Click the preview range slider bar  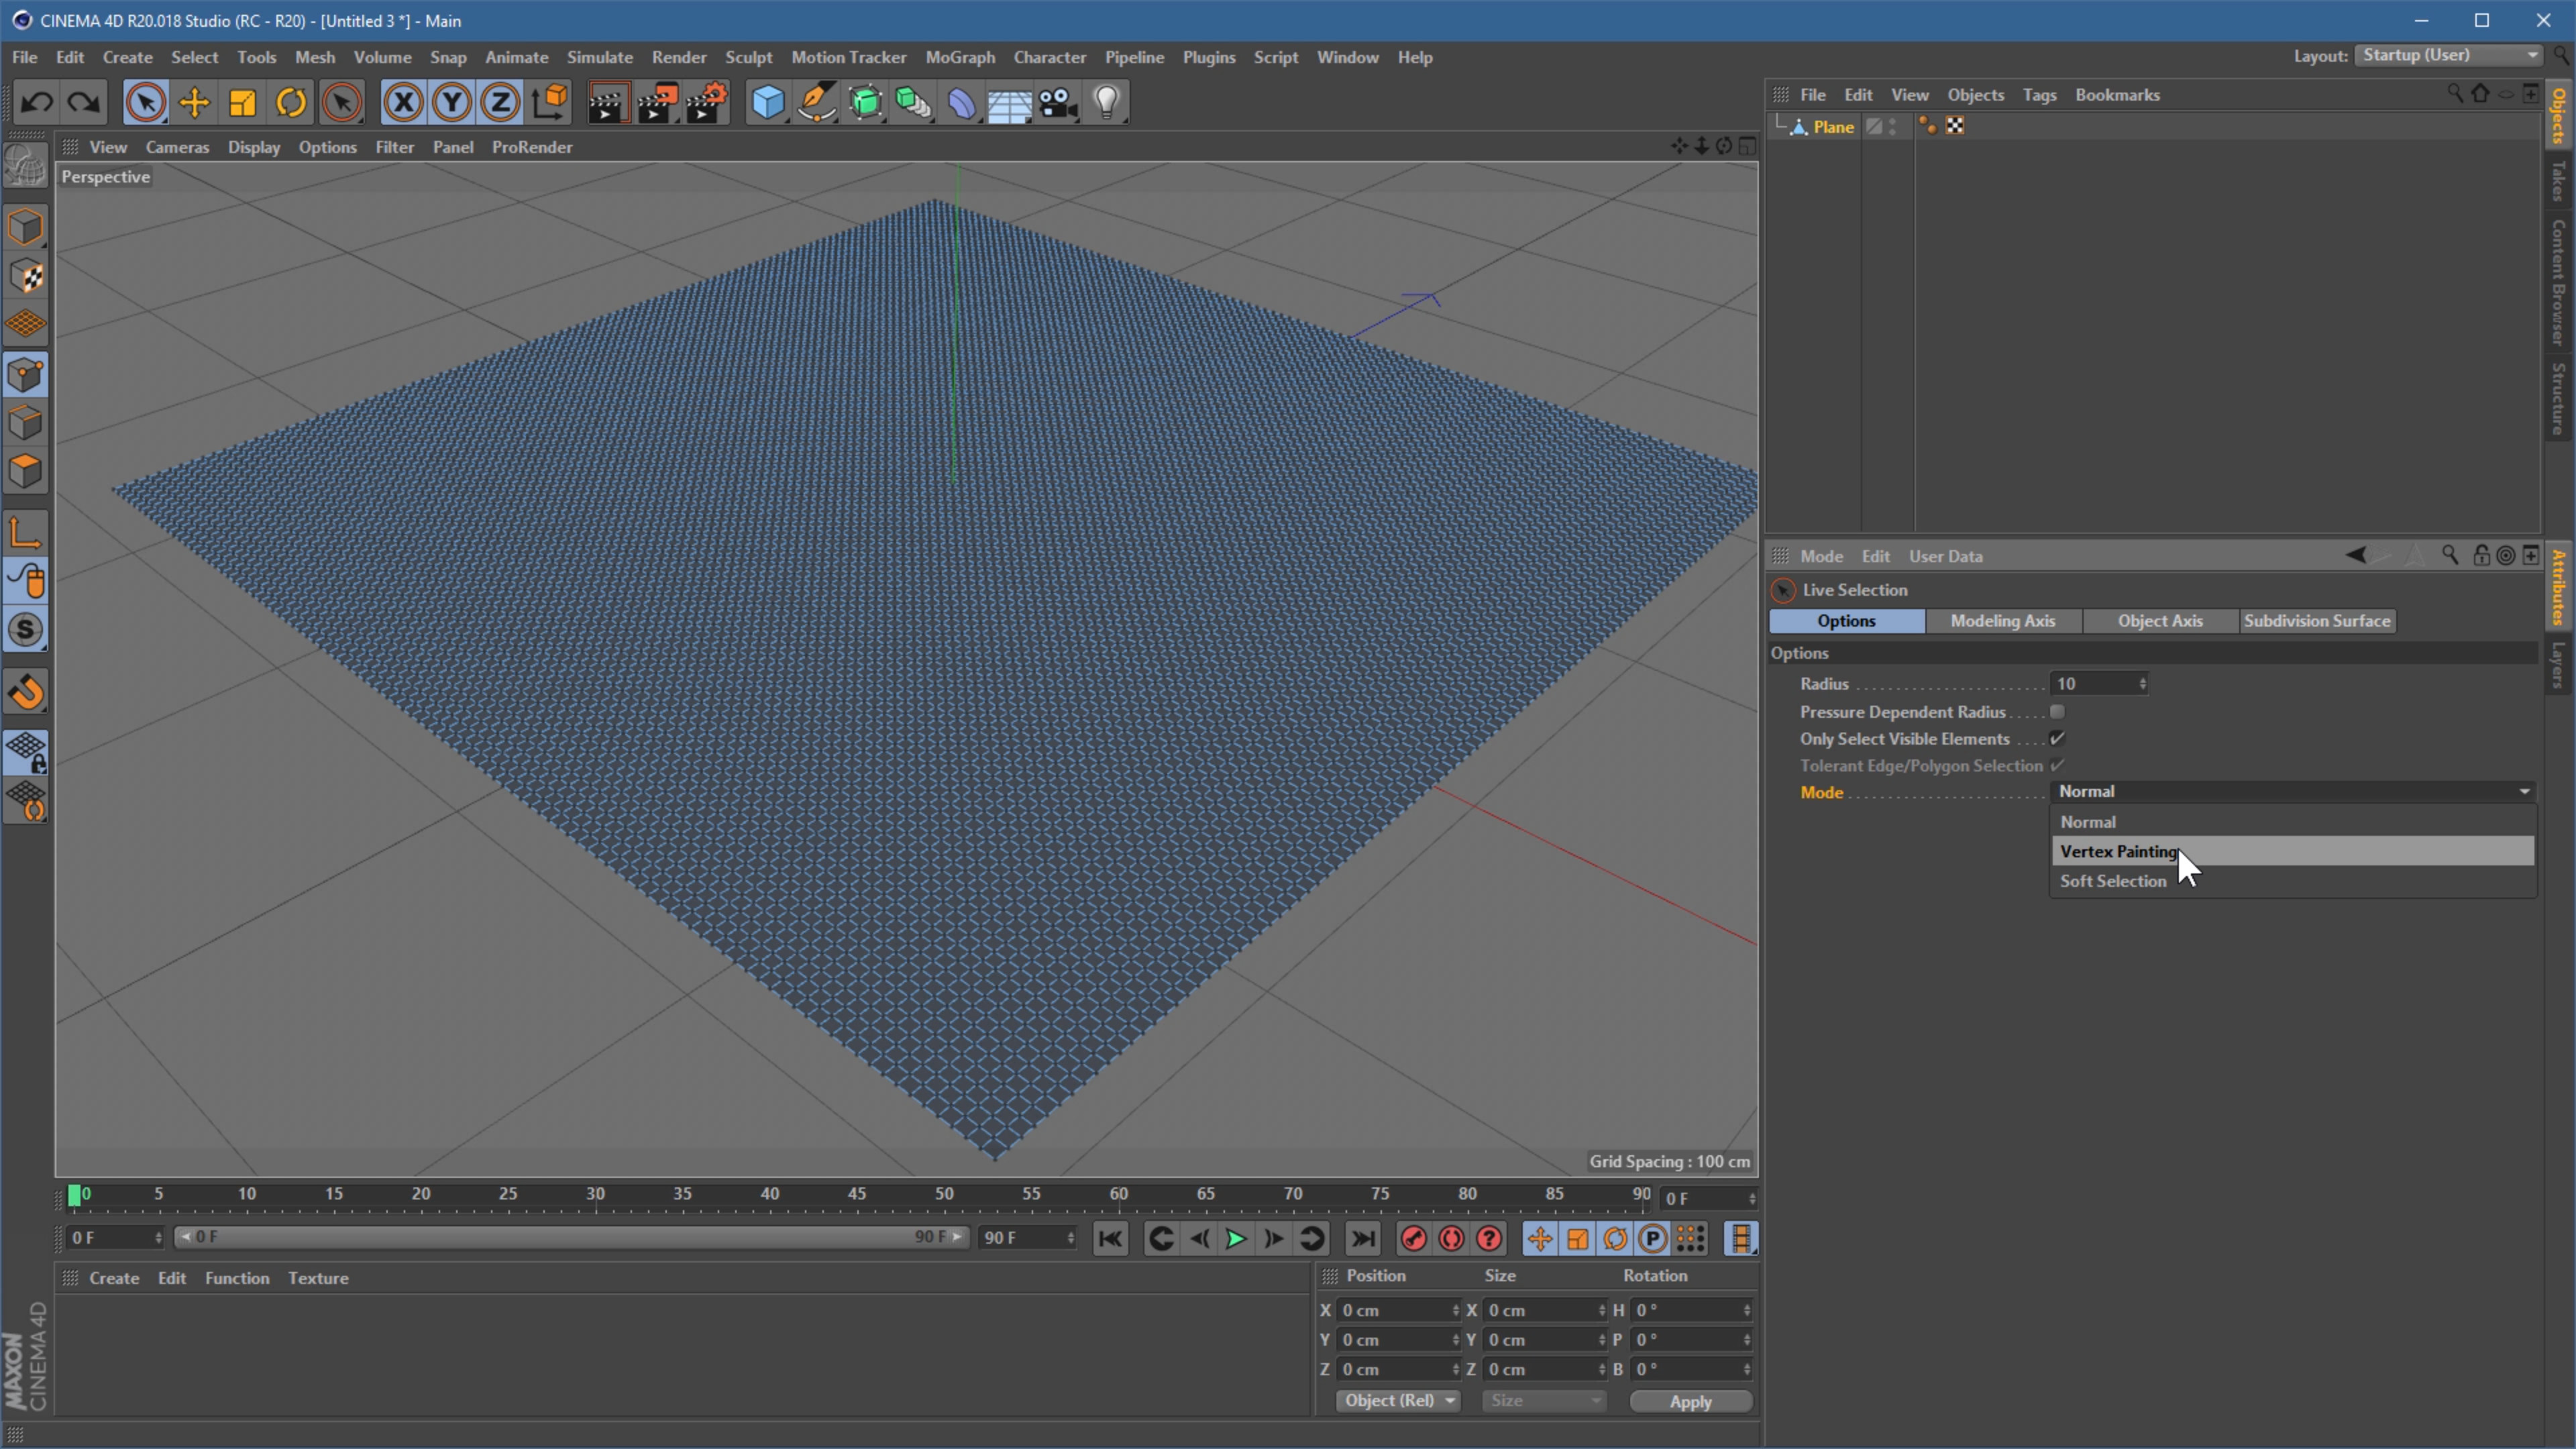point(571,1237)
